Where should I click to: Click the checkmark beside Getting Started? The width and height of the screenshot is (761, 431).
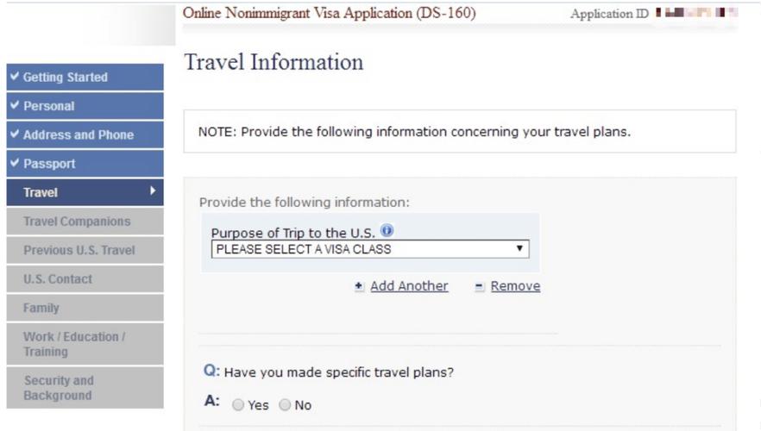click(x=14, y=77)
